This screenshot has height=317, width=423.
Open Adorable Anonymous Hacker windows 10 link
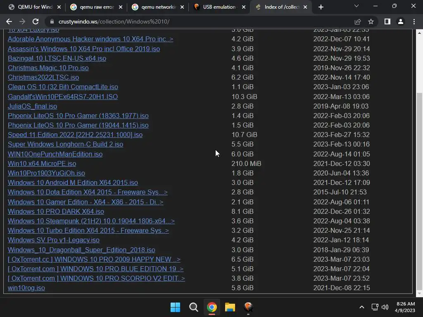90,39
